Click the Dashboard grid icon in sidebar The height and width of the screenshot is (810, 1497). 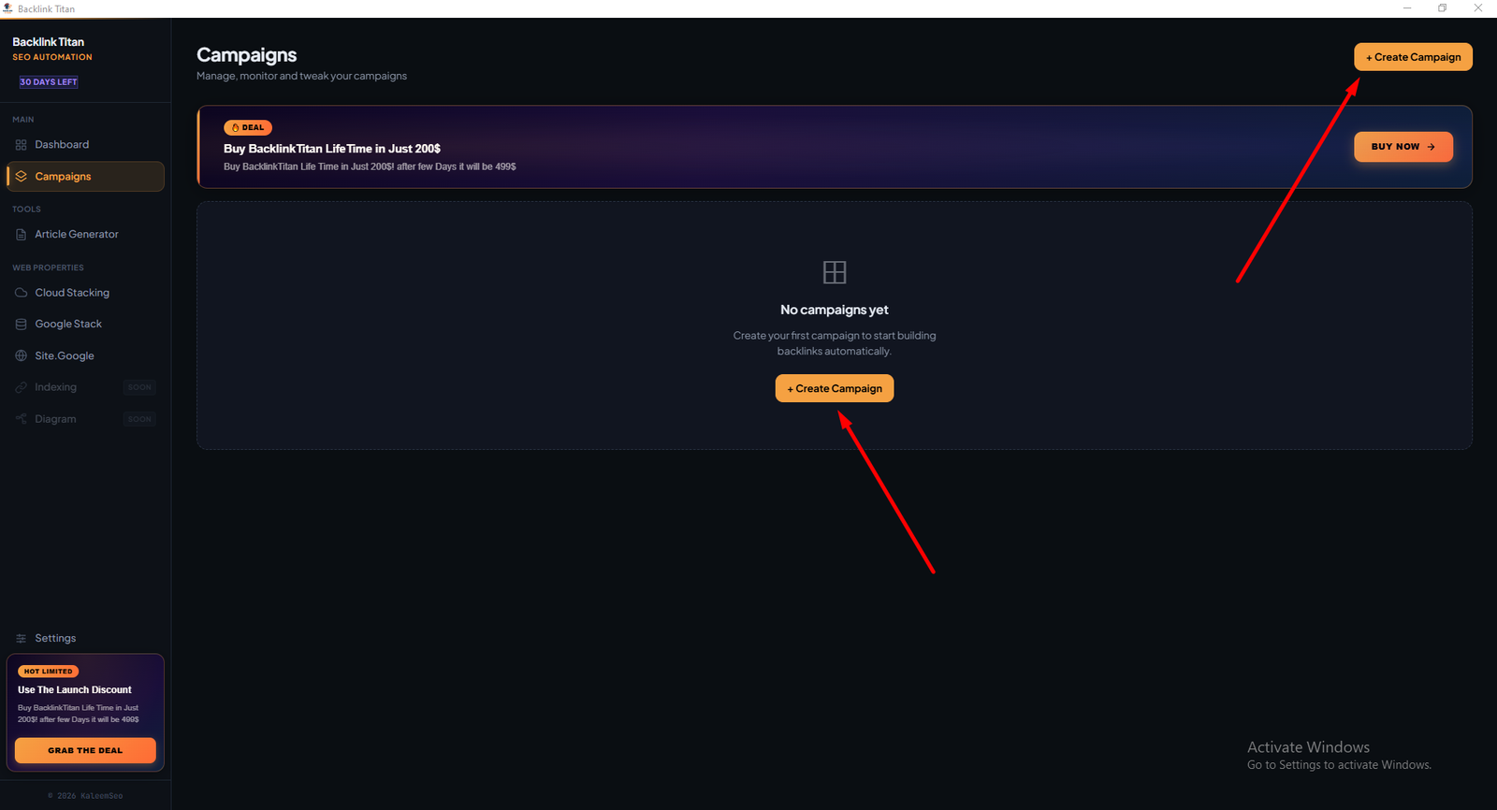[21, 145]
